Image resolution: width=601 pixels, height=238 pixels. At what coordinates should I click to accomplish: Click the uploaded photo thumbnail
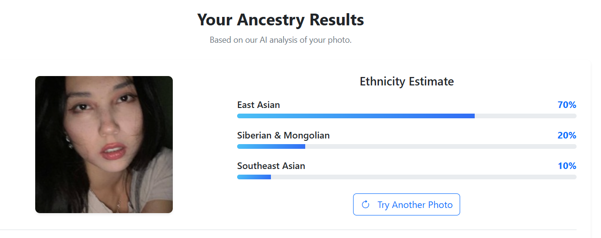pyautogui.click(x=104, y=145)
